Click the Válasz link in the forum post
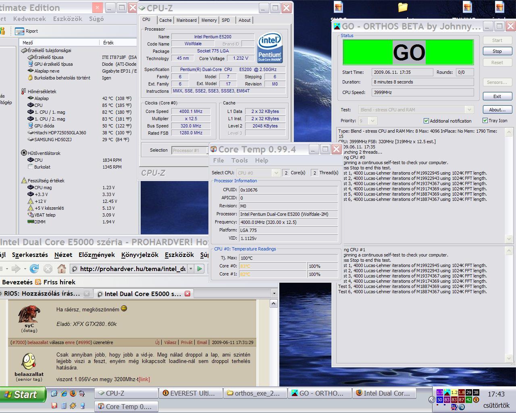 [x=170, y=342]
